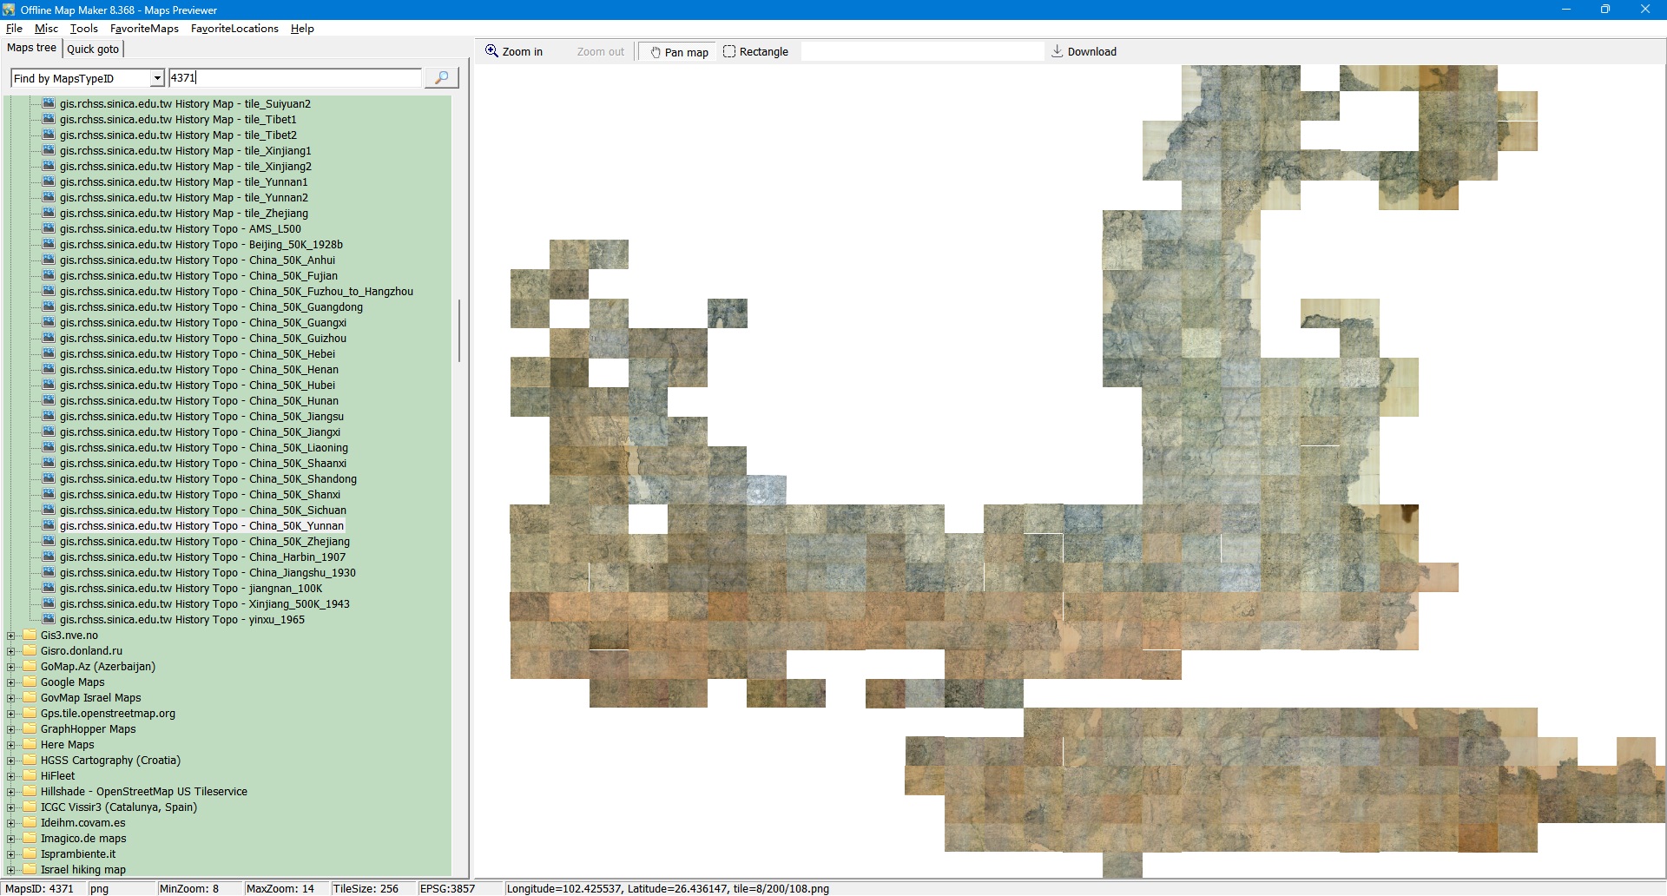Switch to the Quick goto tab
The width and height of the screenshot is (1667, 896).
click(93, 49)
